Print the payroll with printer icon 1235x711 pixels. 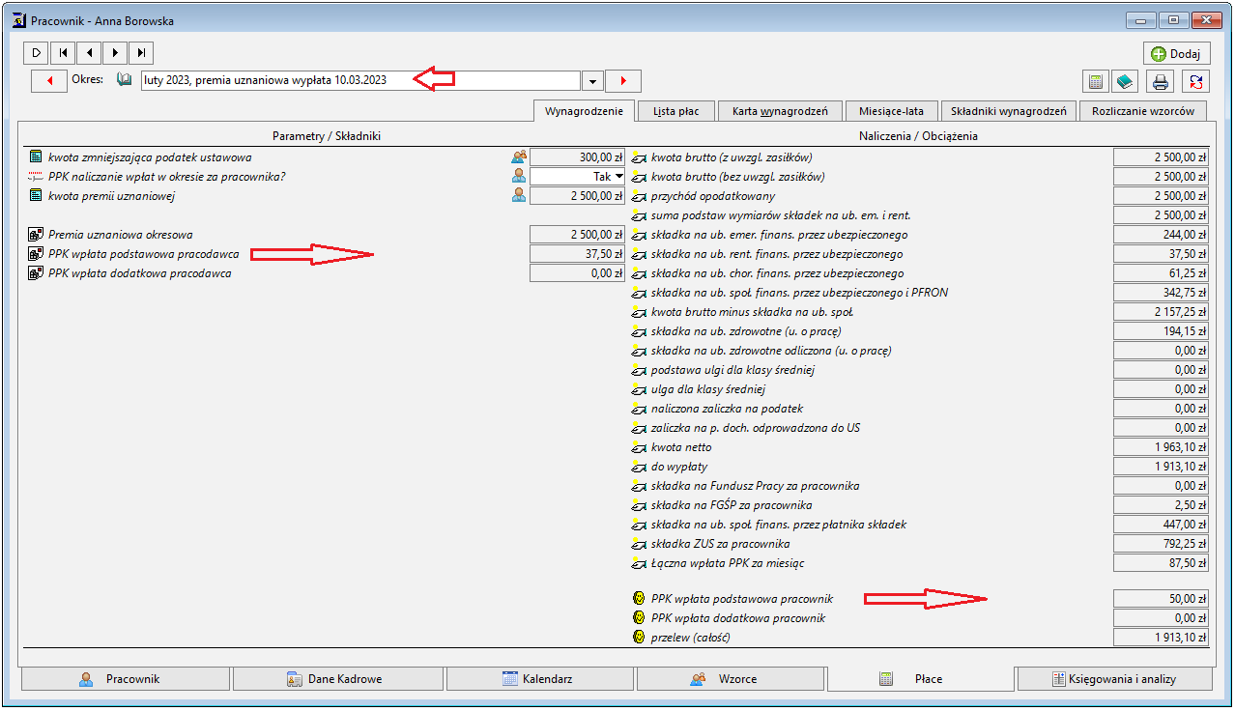1162,81
